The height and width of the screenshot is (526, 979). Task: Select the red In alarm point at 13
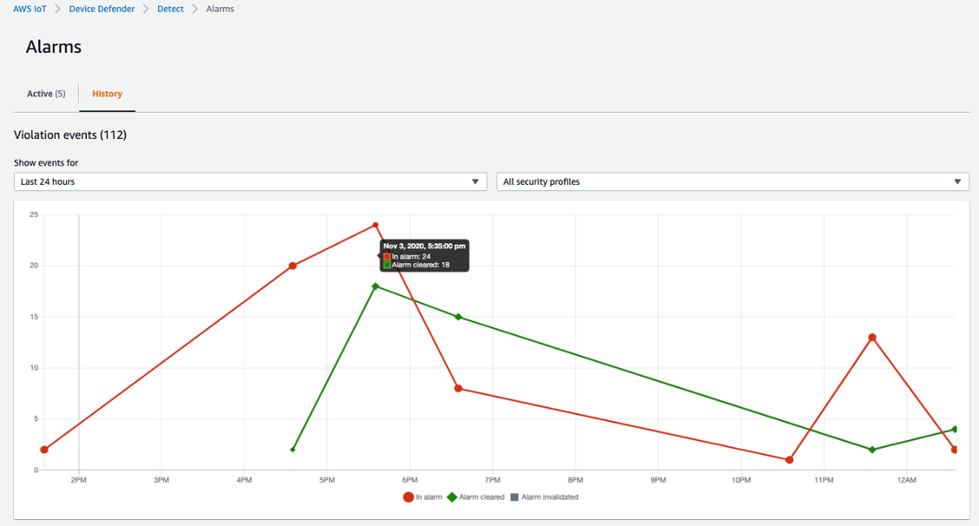pos(872,338)
